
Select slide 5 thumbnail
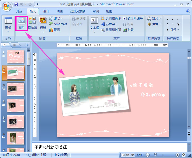click(x=15, y=122)
